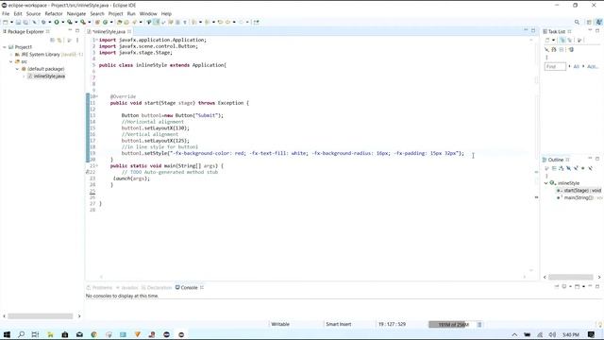604x340 pixels.
Task: Click the Open Type toolbar icon
Action: pos(120,22)
